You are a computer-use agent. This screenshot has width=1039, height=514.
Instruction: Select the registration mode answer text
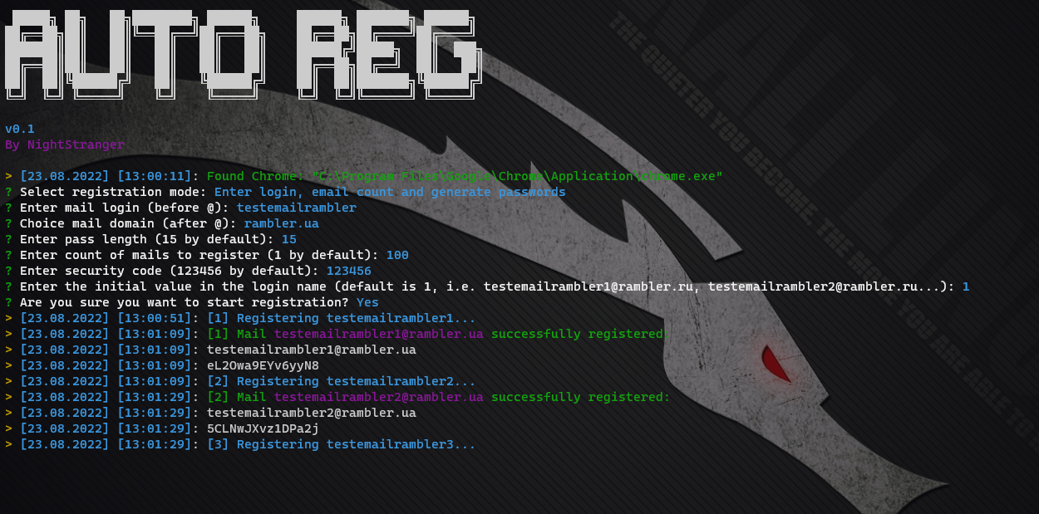click(x=390, y=192)
